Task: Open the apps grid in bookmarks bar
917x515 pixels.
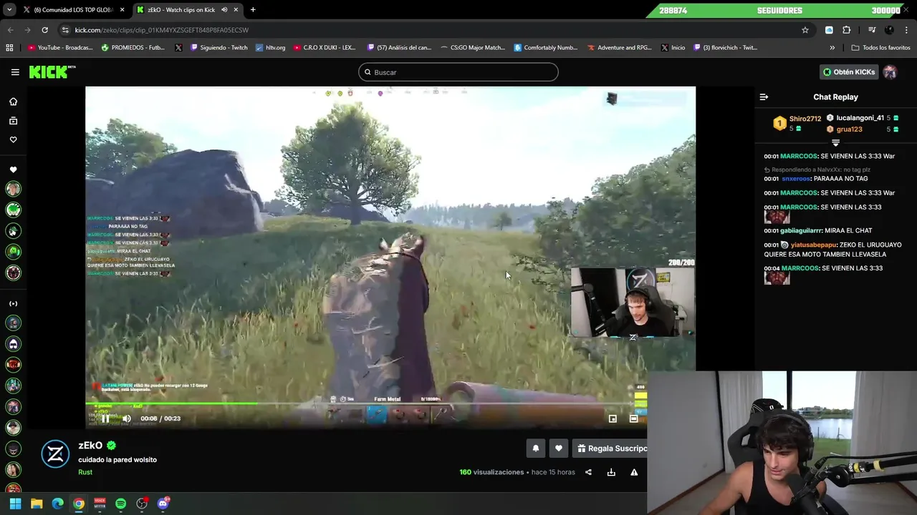Action: [9, 48]
